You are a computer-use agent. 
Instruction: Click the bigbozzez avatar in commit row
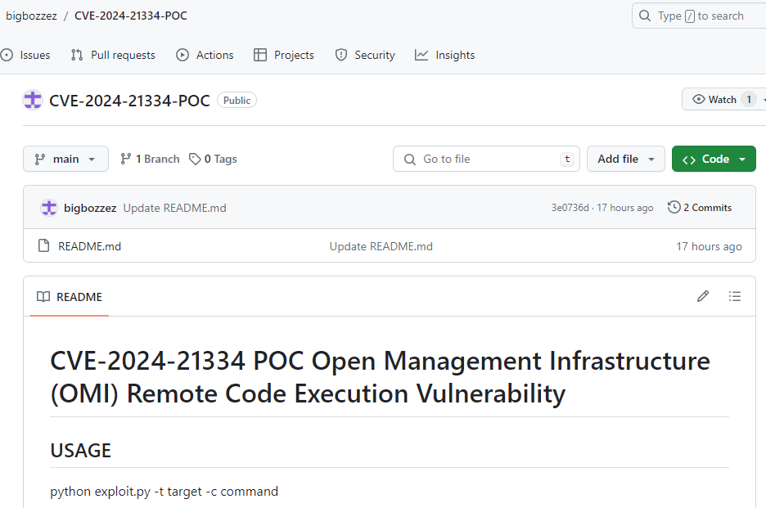(x=49, y=208)
